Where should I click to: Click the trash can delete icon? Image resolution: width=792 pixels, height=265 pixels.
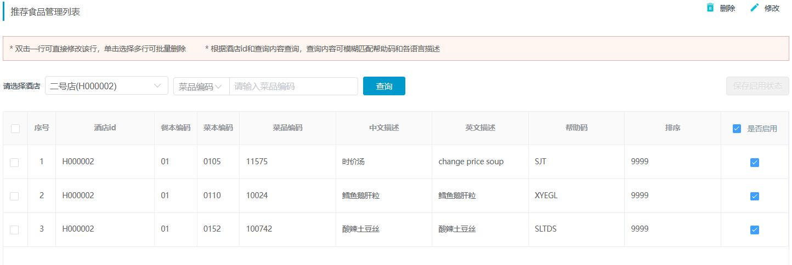(x=710, y=8)
